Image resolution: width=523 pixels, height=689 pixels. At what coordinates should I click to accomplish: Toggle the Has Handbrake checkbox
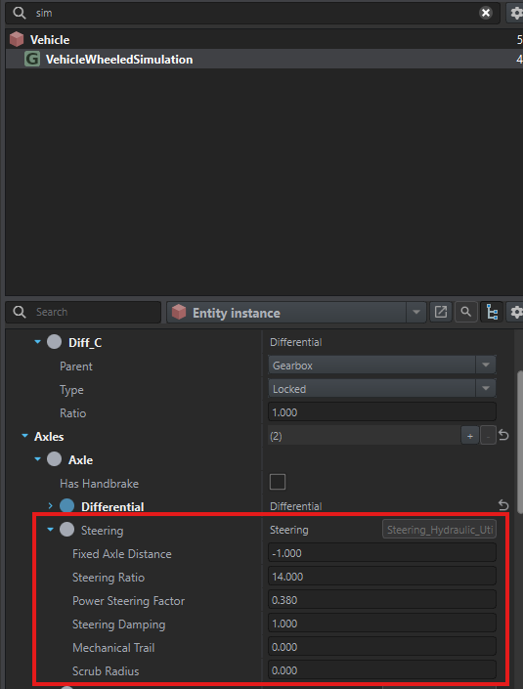coord(278,482)
